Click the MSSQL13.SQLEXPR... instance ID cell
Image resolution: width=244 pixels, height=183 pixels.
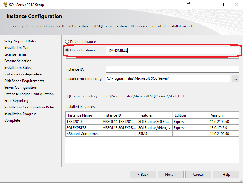pyautogui.click(x=119, y=128)
